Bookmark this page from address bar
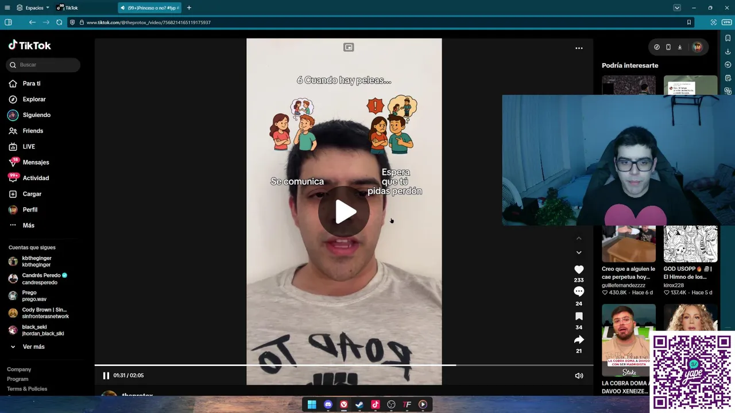The height and width of the screenshot is (413, 735). click(x=689, y=22)
